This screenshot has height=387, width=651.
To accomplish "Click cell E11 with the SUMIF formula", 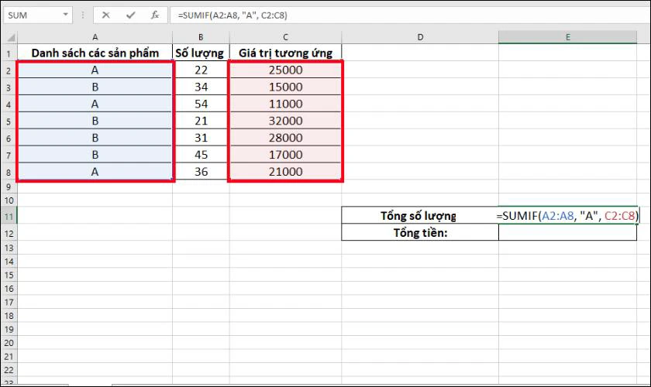I will (567, 215).
